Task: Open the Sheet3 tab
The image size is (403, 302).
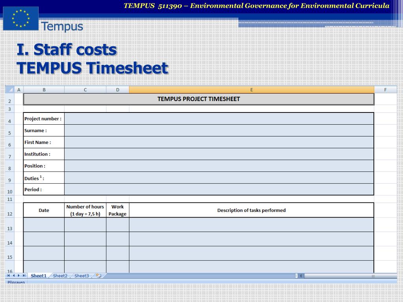Action: coord(81,276)
